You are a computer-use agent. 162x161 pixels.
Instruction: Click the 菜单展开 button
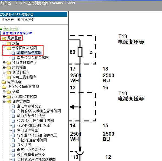(8, 20)
